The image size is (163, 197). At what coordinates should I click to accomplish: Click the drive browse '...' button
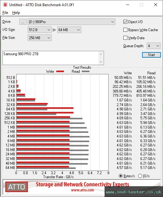click(23, 22)
